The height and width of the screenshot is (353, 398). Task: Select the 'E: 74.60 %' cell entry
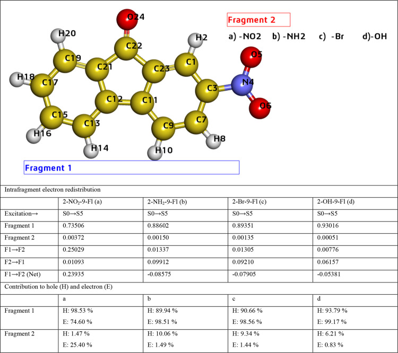tap(77, 322)
